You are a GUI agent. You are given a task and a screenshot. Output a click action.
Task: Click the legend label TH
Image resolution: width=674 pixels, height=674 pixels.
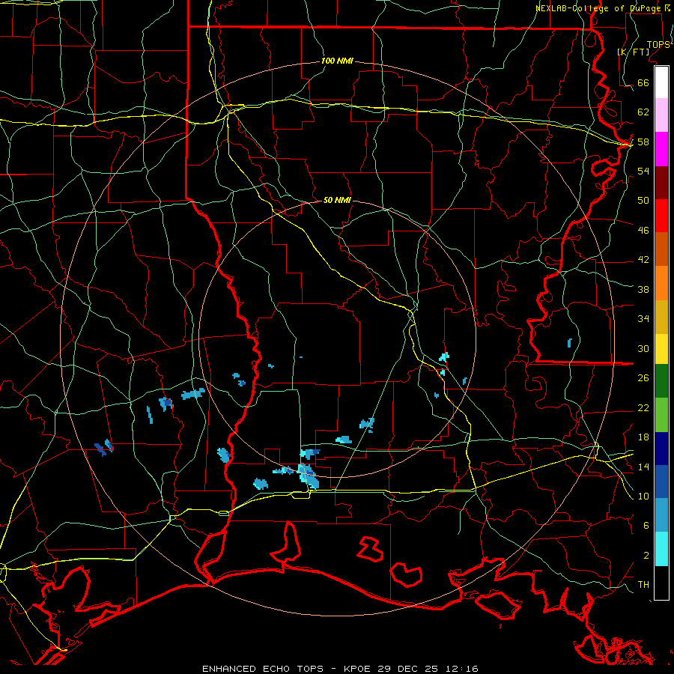pyautogui.click(x=643, y=584)
